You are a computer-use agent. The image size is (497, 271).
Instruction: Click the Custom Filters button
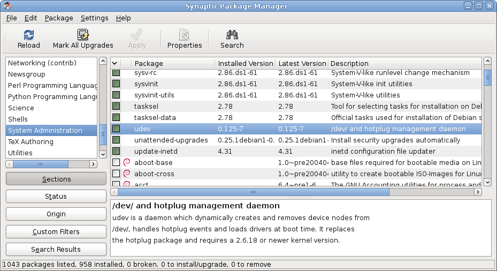coord(56,231)
